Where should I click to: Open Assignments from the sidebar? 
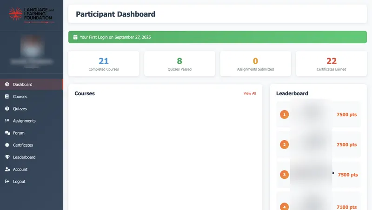coord(32,121)
